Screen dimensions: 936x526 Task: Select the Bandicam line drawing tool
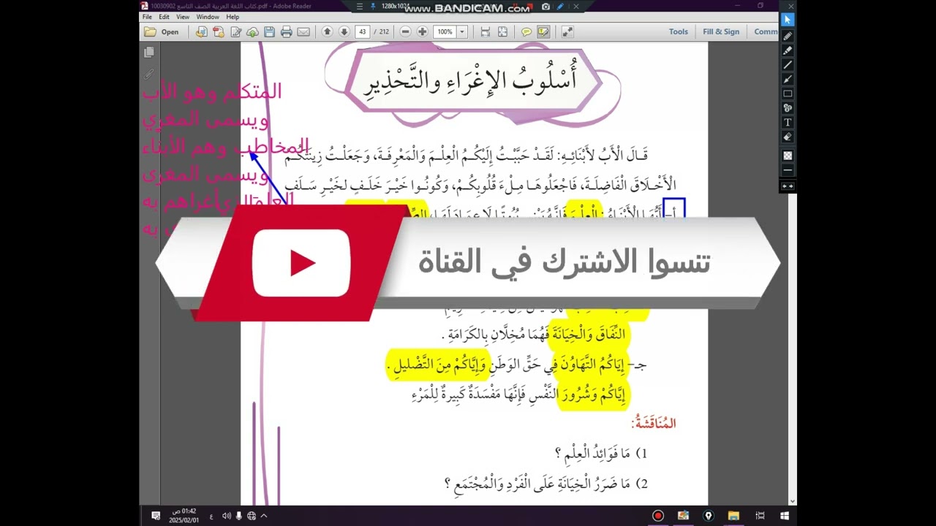pyautogui.click(x=788, y=65)
